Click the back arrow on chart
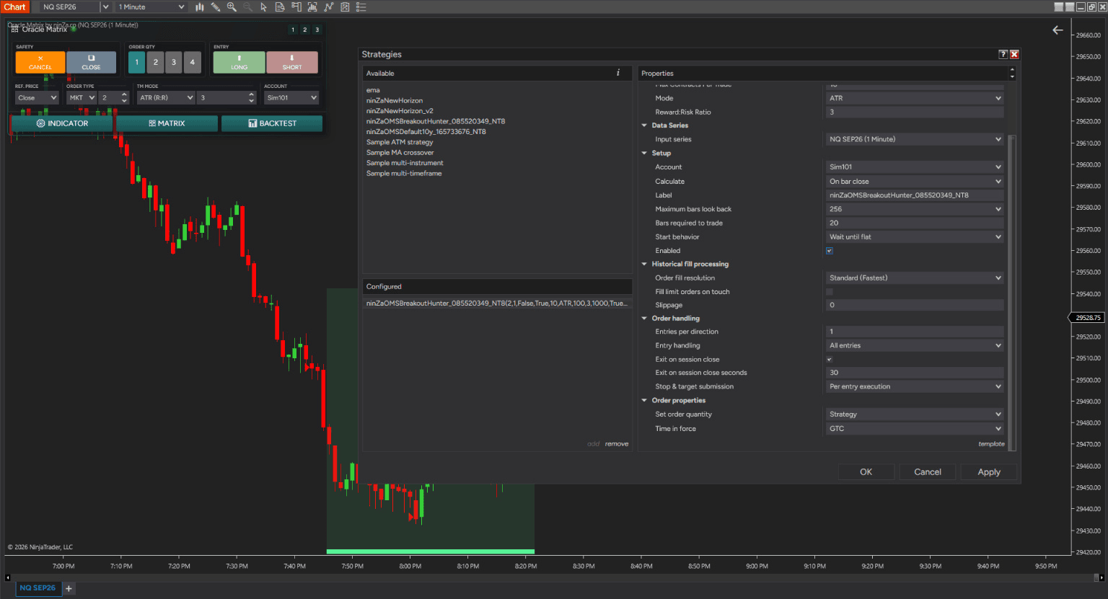The width and height of the screenshot is (1108, 599). tap(1058, 30)
